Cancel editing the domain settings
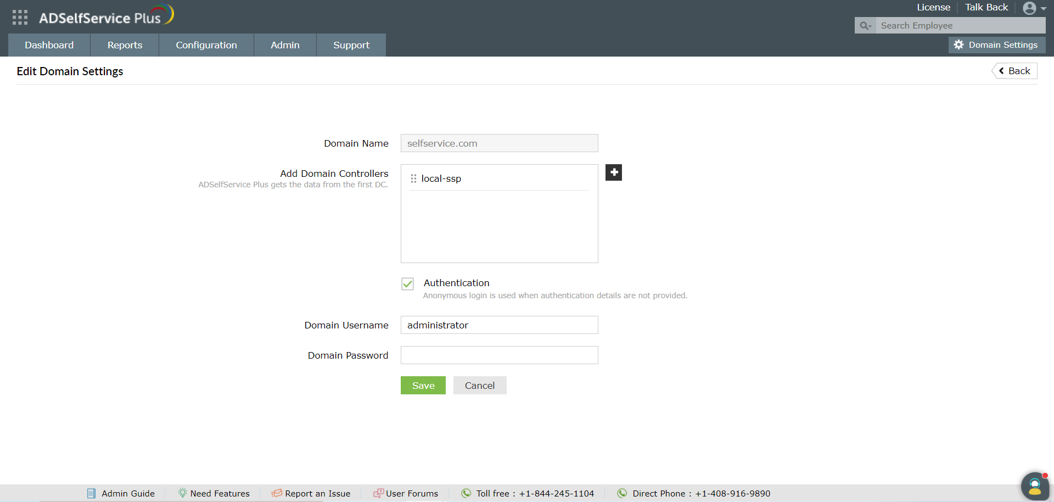The image size is (1054, 502). [480, 386]
